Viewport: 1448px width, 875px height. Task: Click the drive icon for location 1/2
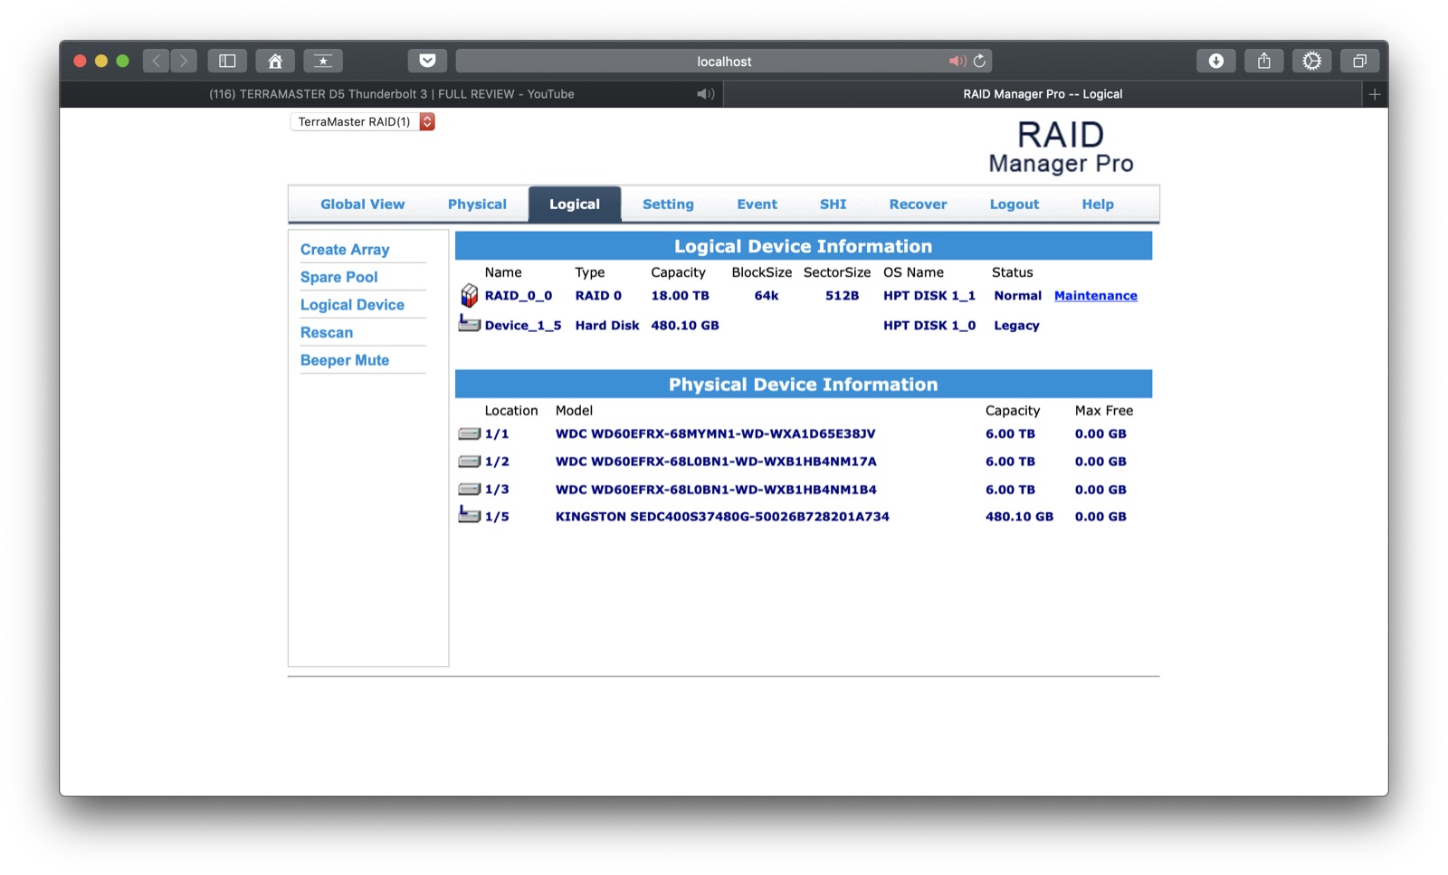click(469, 461)
